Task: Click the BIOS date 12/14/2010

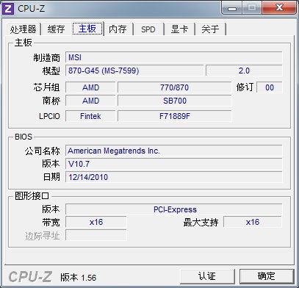Action: (174, 177)
